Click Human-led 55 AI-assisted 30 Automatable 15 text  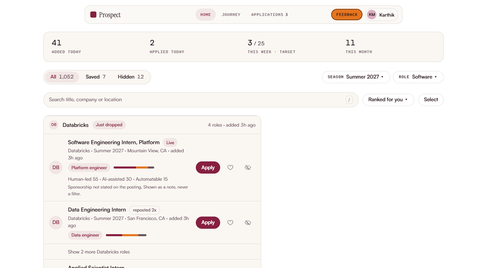(118, 179)
